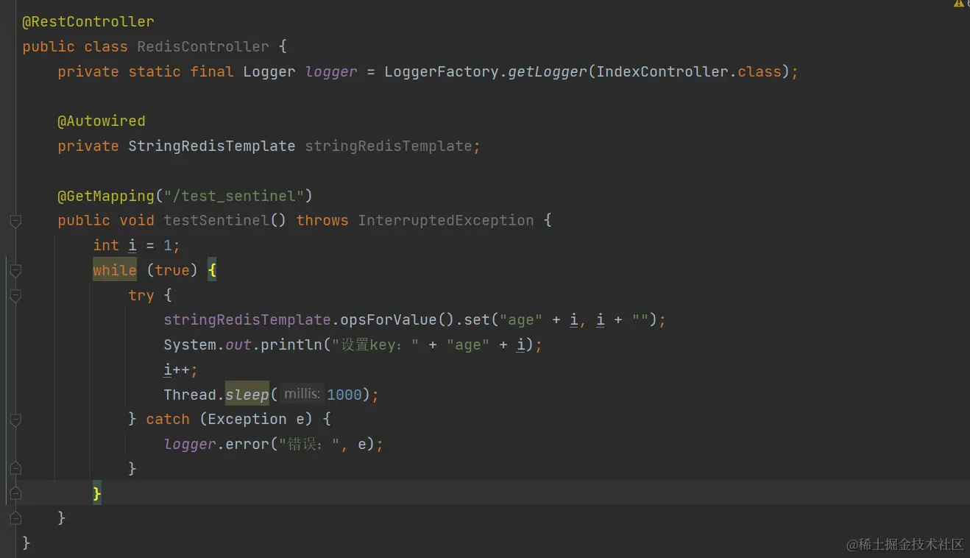The width and height of the screenshot is (970, 558).
Task: Click the highlighted yellow closing brace of while
Action: pyautogui.click(x=97, y=493)
